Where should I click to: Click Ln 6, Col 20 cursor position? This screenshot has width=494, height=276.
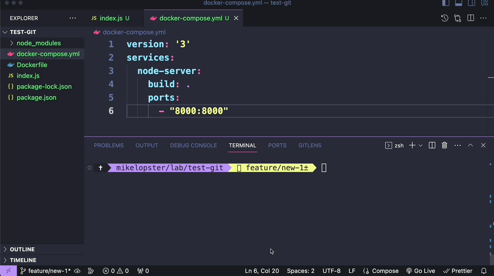[x=262, y=271]
